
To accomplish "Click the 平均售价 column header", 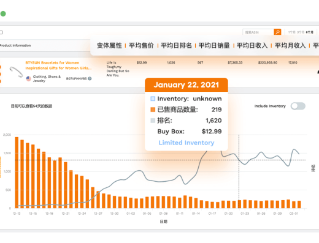I will click(141, 45).
